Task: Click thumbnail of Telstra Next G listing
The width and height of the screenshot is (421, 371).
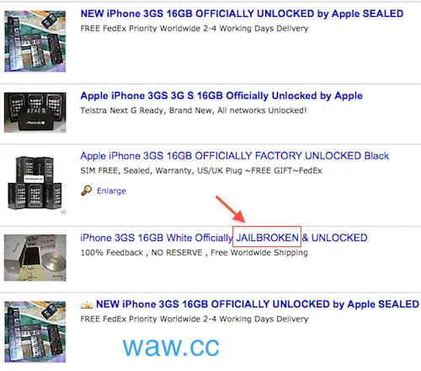Action: click(x=35, y=112)
